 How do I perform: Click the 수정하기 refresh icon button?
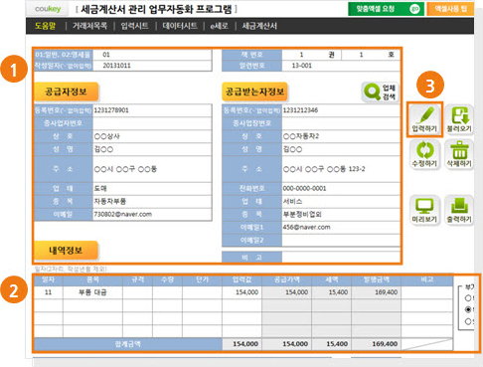click(424, 154)
